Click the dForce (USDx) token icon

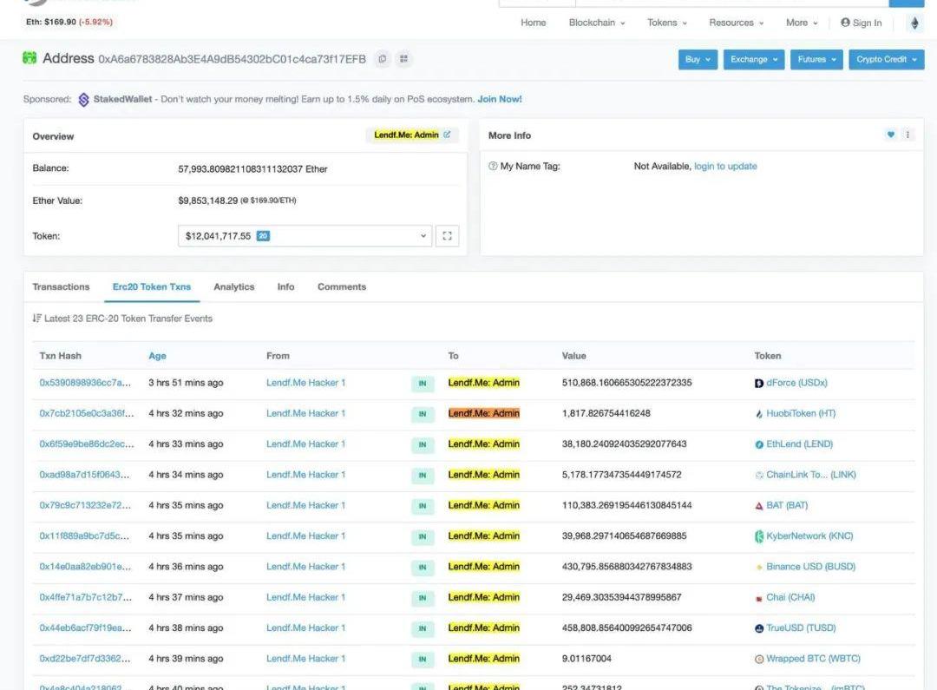pos(759,383)
